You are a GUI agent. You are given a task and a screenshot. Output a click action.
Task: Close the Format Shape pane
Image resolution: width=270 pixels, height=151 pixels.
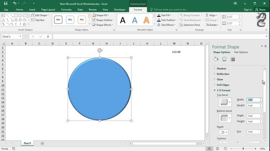[265, 46]
